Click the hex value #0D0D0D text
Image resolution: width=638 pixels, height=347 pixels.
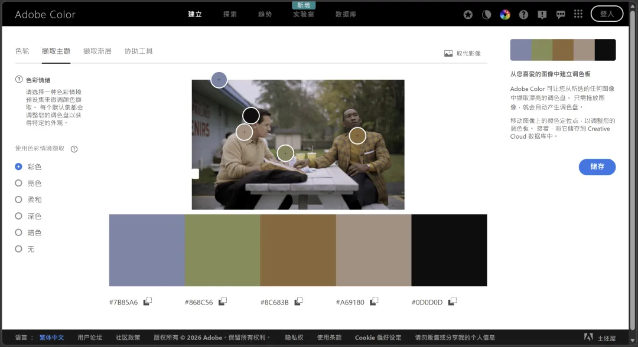pyautogui.click(x=427, y=302)
